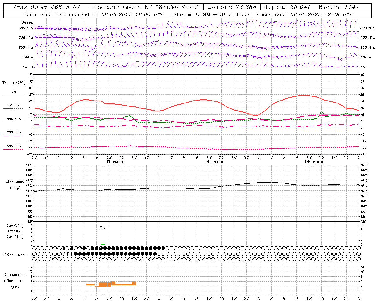Click the partly filled circle in lowest cloudiness row
The image size is (376, 301).
pyautogui.click(x=214, y=260)
